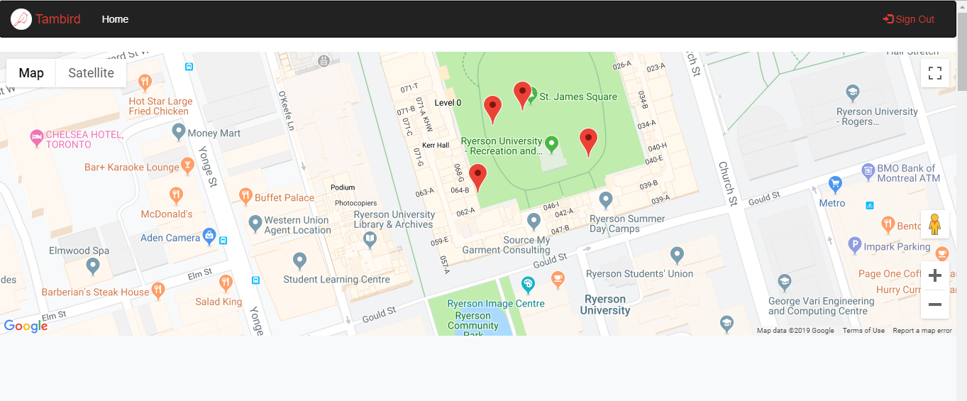The image size is (967, 401).
Task: Click the red marker near 034-A
Action: (588, 141)
